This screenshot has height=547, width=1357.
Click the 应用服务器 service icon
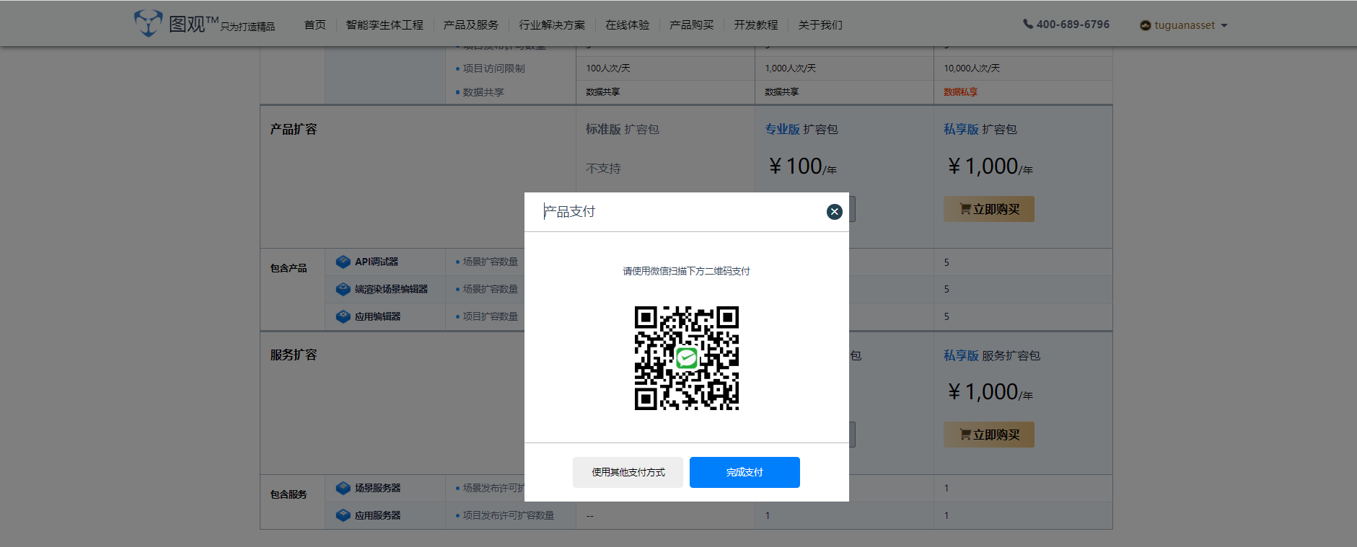[343, 515]
